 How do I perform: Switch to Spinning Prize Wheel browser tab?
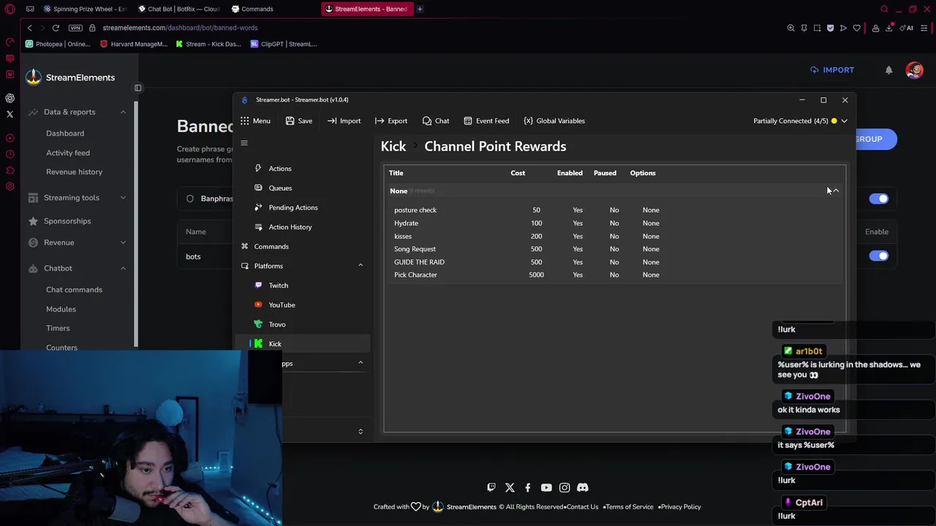click(x=85, y=9)
